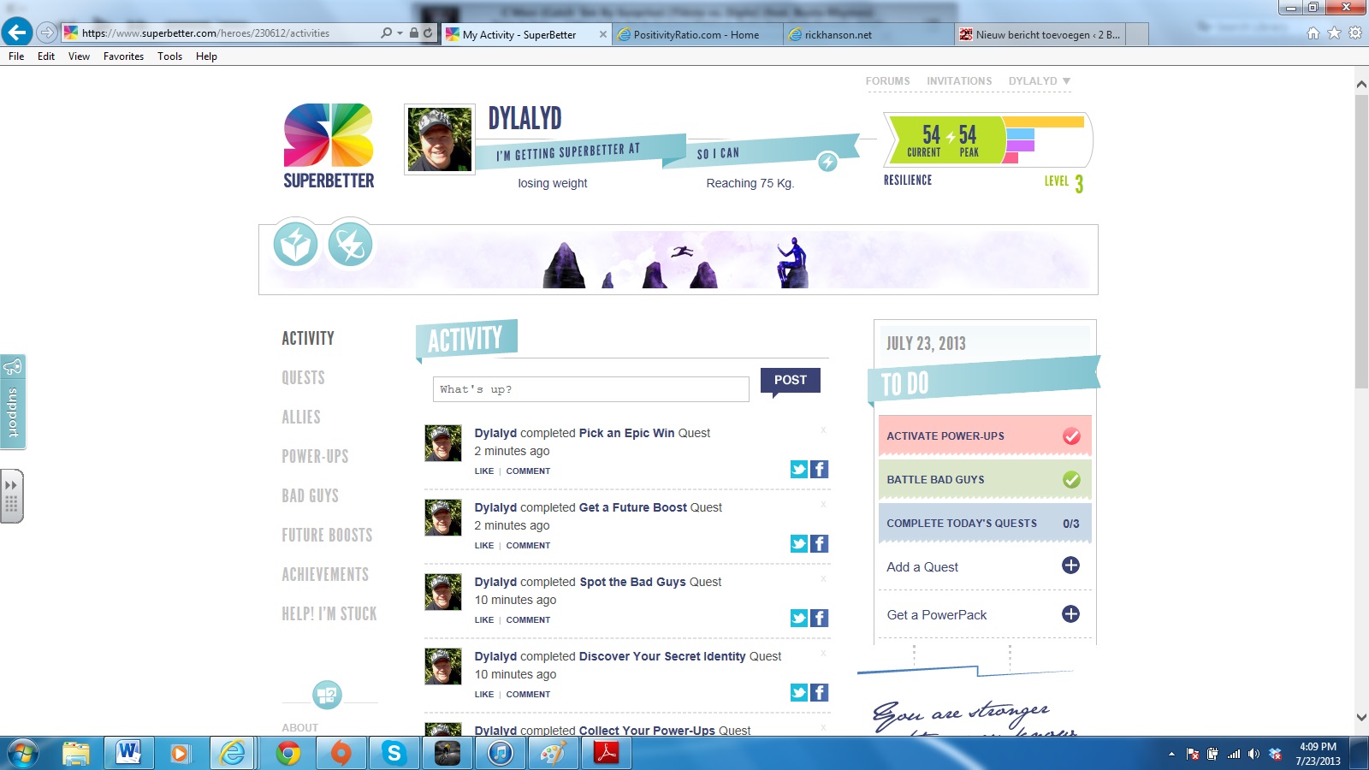This screenshot has width=1369, height=770.
Task: Click the round icon above ABOUT
Action: pyautogui.click(x=327, y=695)
